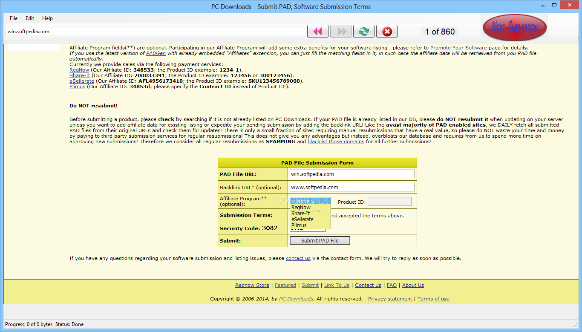Click the 'Do NOT resubmit!' heading

[93, 106]
